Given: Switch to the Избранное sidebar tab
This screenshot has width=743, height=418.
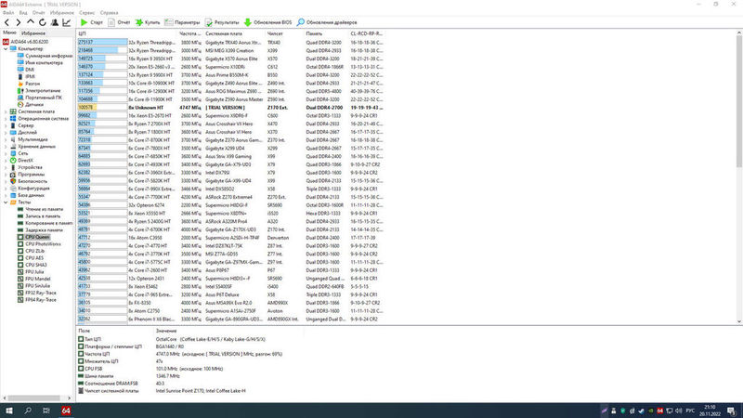Looking at the screenshot, I should coord(33,33).
